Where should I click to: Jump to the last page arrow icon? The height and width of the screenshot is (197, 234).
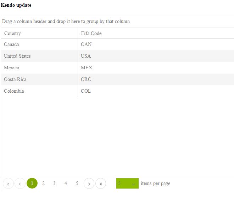point(101,184)
